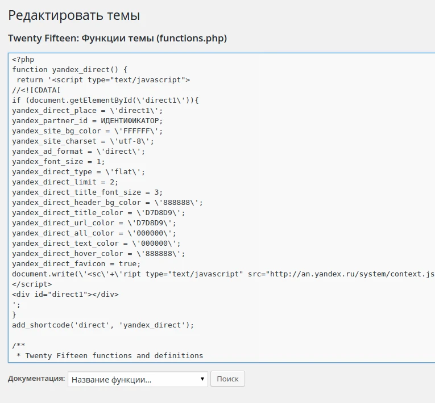
Task: Click the 'yandex_site_charset' utf-8 line
Action: pyautogui.click(x=82, y=141)
